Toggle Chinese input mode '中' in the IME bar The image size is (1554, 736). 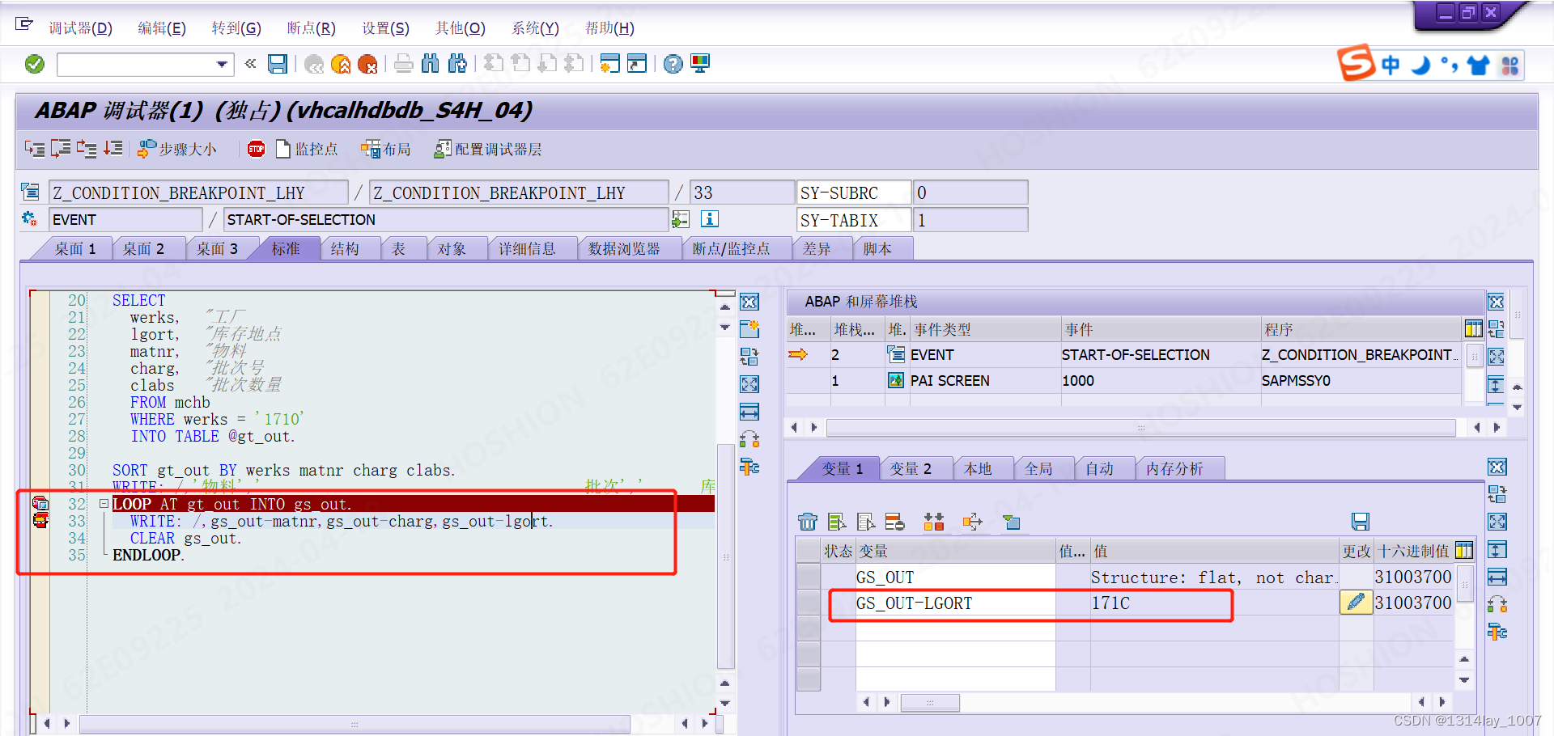tap(1391, 65)
